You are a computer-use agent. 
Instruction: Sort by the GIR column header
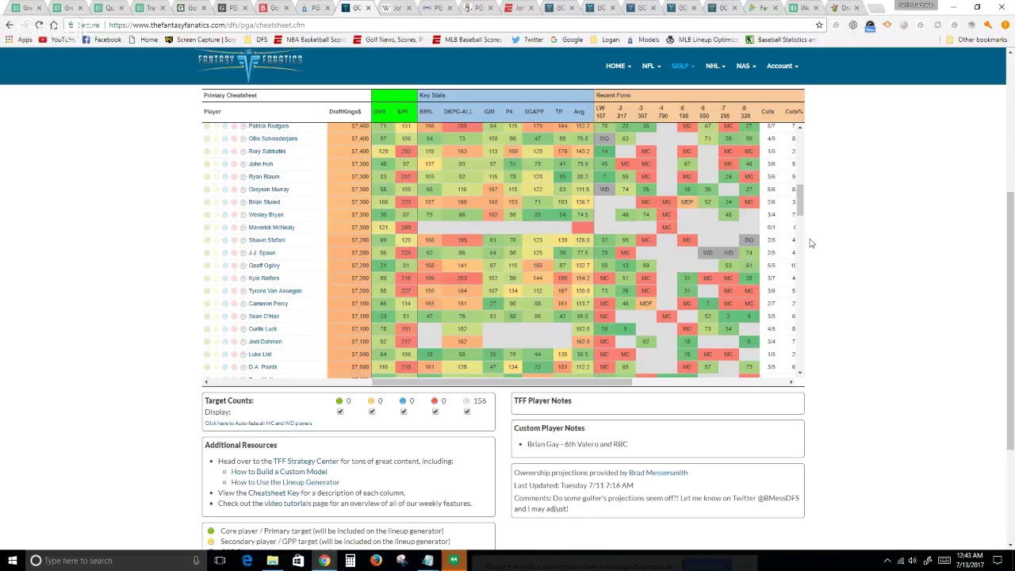click(489, 112)
